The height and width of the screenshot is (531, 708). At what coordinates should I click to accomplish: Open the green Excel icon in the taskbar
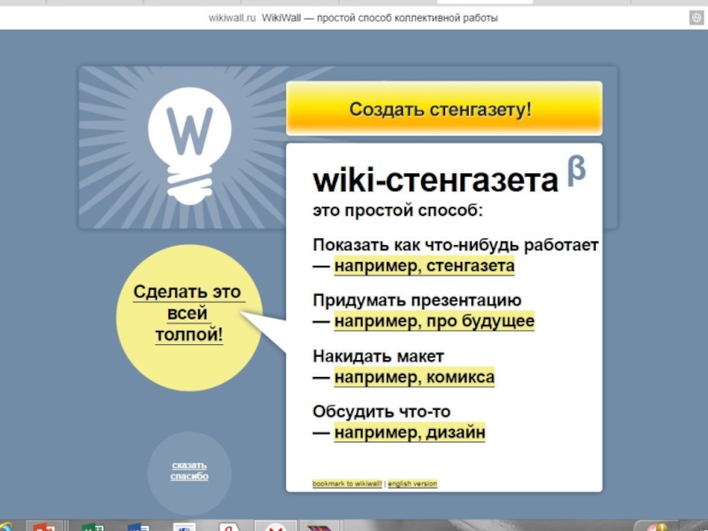(x=94, y=527)
